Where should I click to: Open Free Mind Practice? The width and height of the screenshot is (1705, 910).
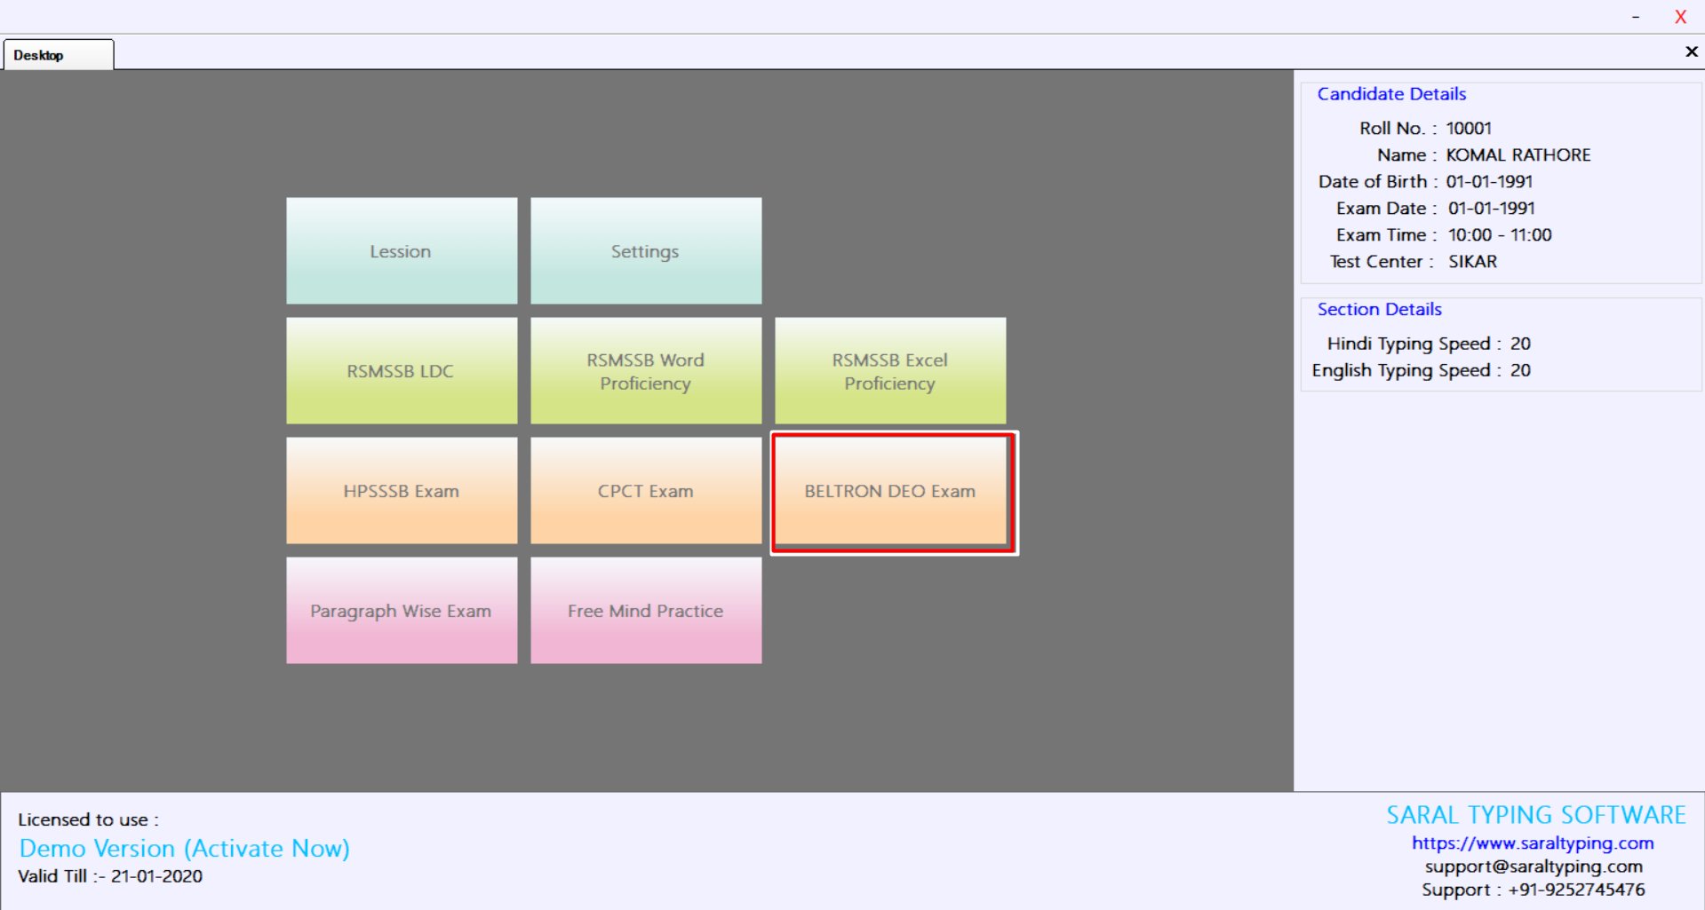645,611
